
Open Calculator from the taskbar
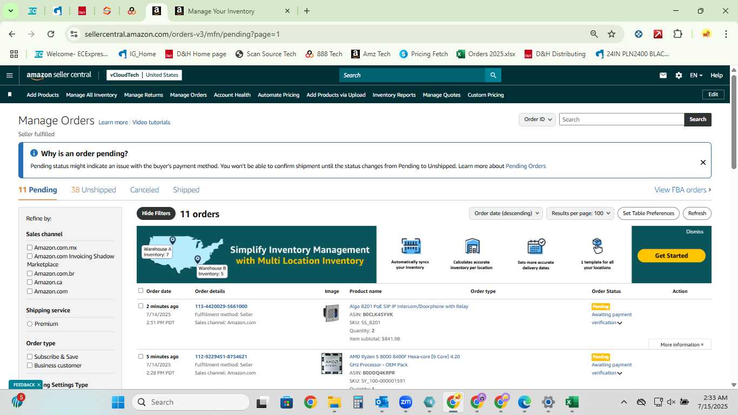(x=358, y=402)
